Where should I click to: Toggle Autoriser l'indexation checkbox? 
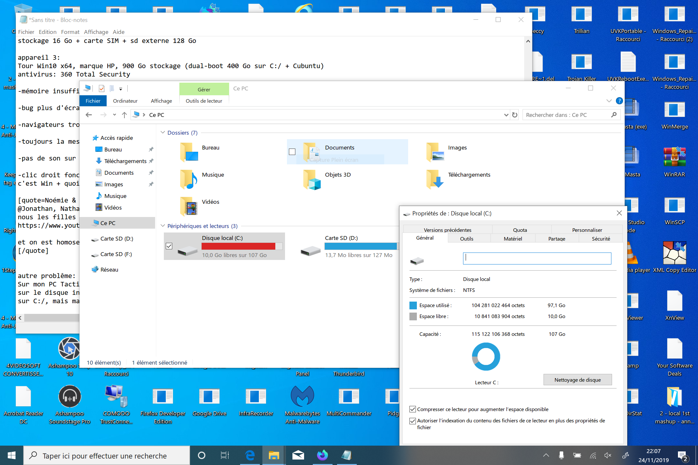tap(413, 421)
